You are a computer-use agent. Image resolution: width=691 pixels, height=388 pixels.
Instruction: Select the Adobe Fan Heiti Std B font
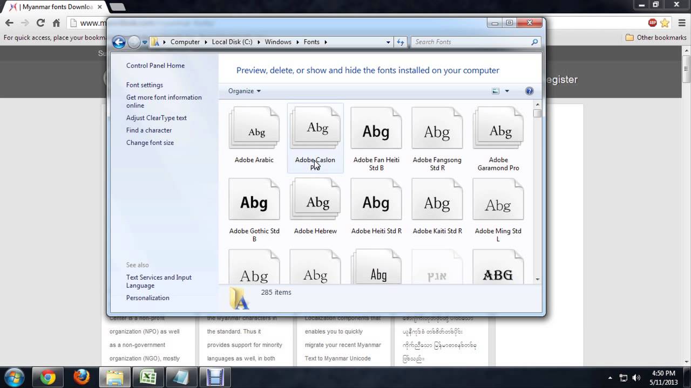pos(376,128)
